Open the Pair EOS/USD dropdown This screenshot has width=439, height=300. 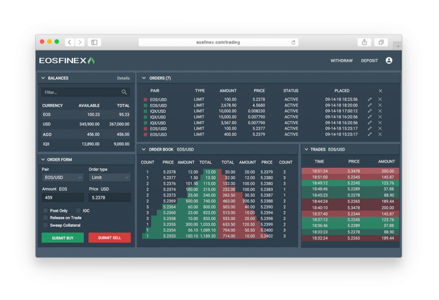pyautogui.click(x=62, y=178)
